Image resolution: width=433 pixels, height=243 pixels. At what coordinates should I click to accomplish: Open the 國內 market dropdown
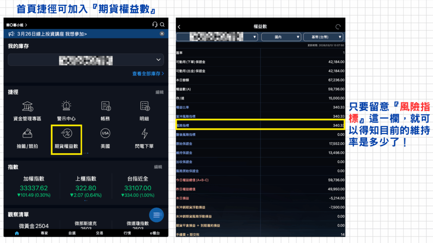point(281,37)
